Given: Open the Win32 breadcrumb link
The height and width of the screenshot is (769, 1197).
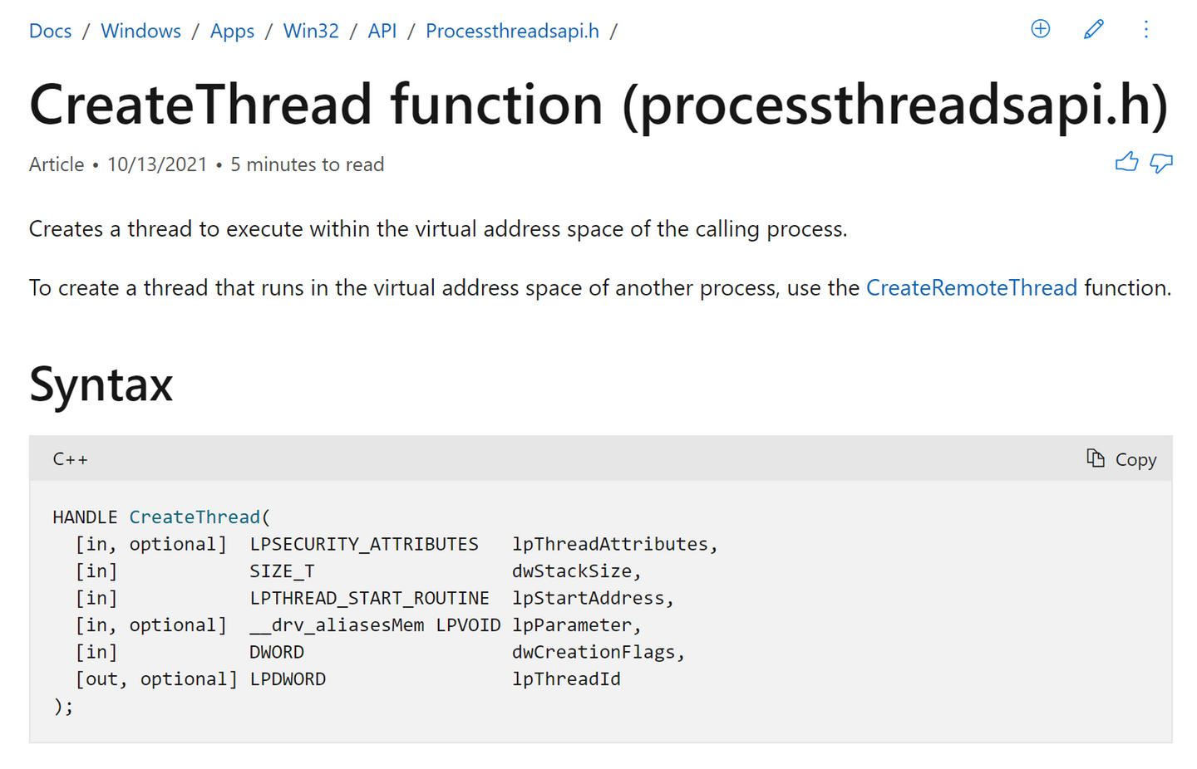Looking at the screenshot, I should click(311, 31).
